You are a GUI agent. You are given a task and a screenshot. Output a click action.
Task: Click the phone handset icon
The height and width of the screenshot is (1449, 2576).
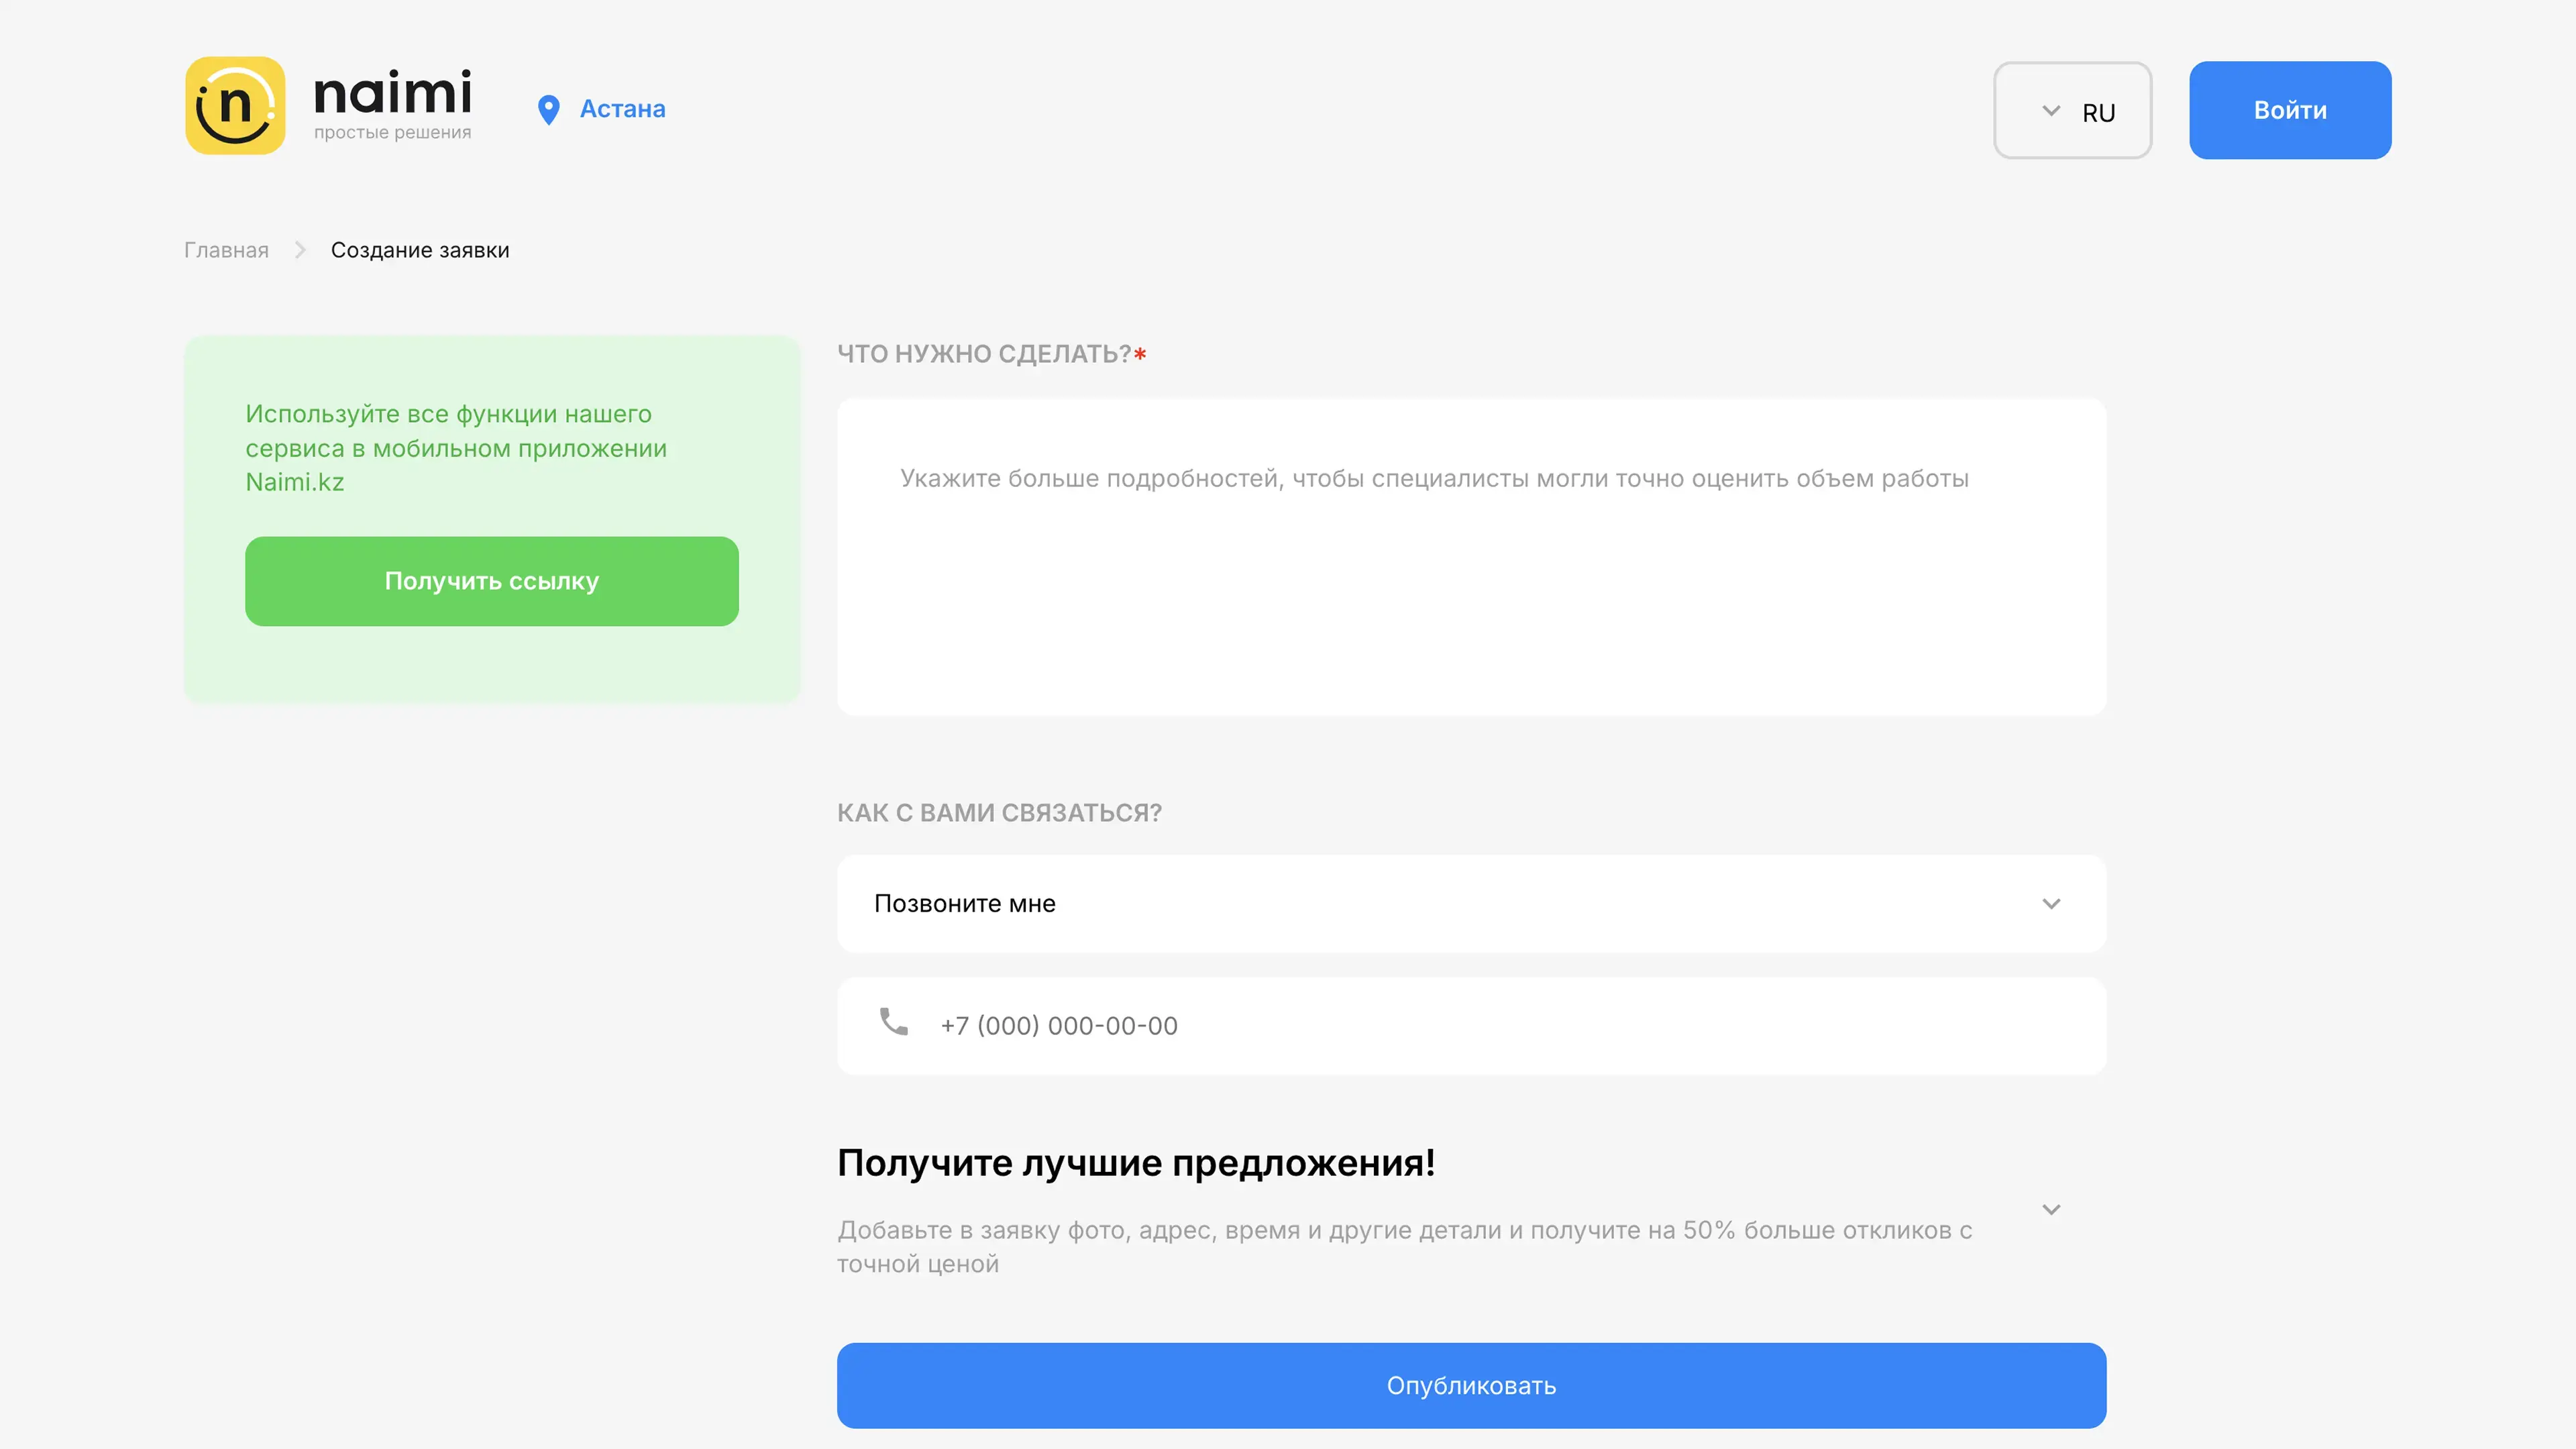(893, 1022)
